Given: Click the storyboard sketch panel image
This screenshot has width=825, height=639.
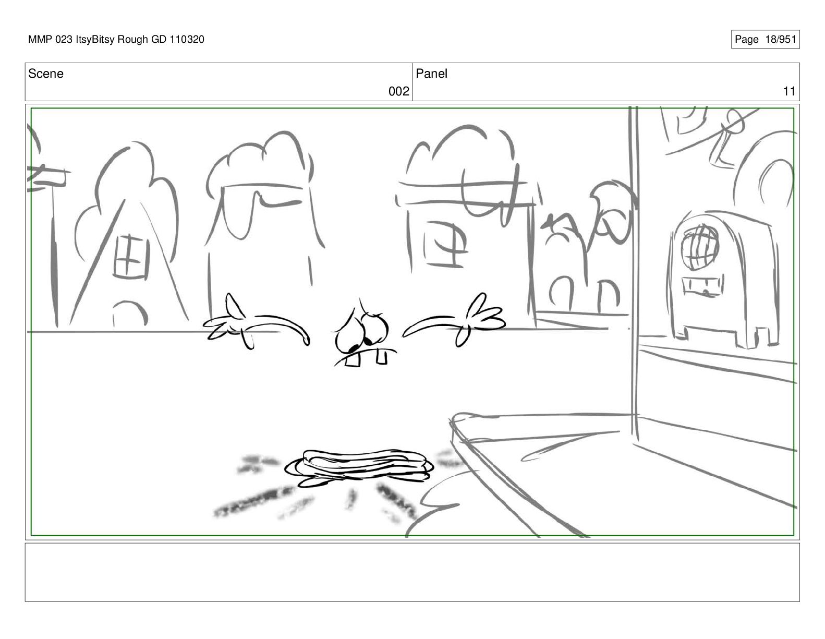Looking at the screenshot, I should (x=412, y=321).
